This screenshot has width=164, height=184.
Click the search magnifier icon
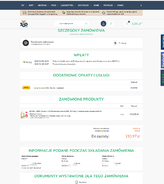click(86, 24)
